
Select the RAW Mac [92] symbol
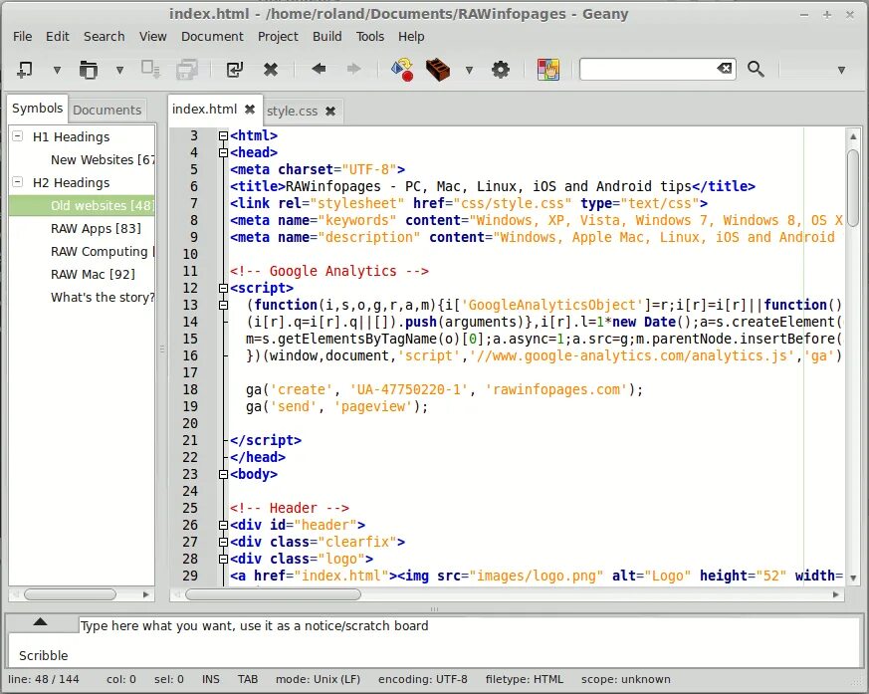pyautogui.click(x=93, y=275)
